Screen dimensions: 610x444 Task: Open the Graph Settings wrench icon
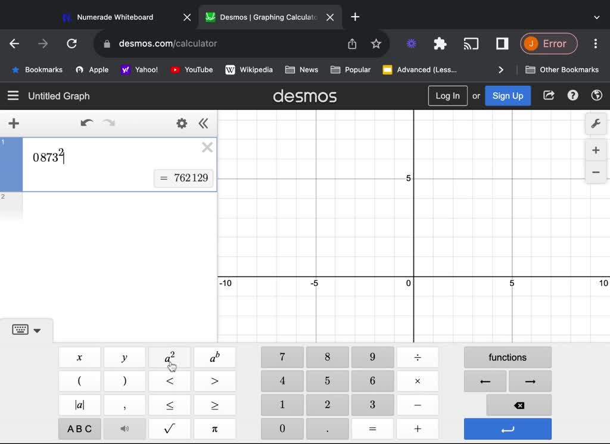(595, 124)
